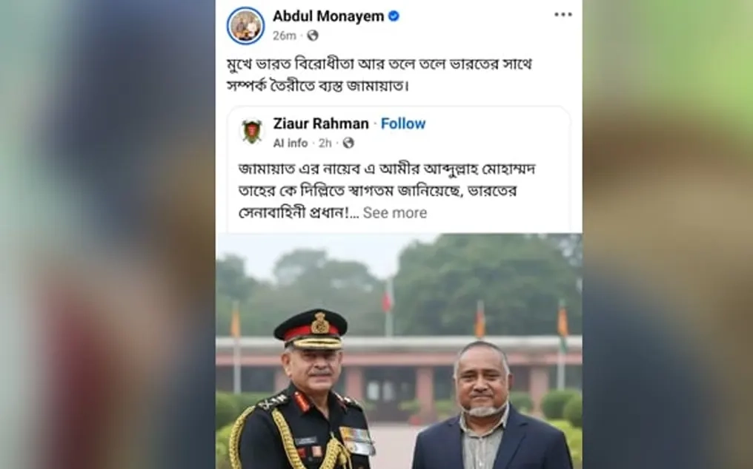The image size is (753, 469).
Task: Click the 2h shared post timestamp
Action: 325,143
